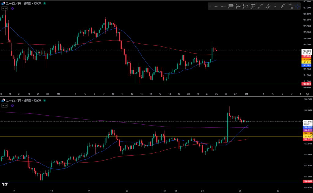
Task: Select the horizontal ray drawing tool
Action: 223,6
